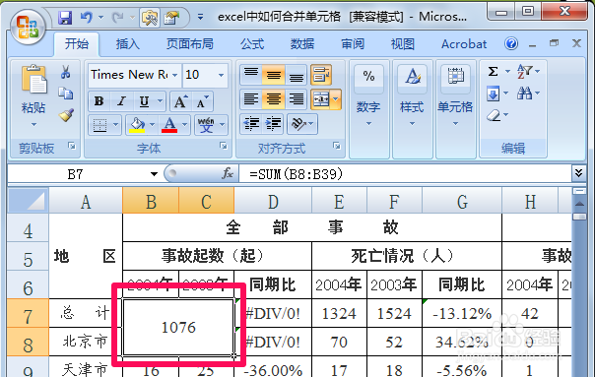Open the underline style dropdown arrow
Screen dimensions: 595x377
(x=161, y=101)
